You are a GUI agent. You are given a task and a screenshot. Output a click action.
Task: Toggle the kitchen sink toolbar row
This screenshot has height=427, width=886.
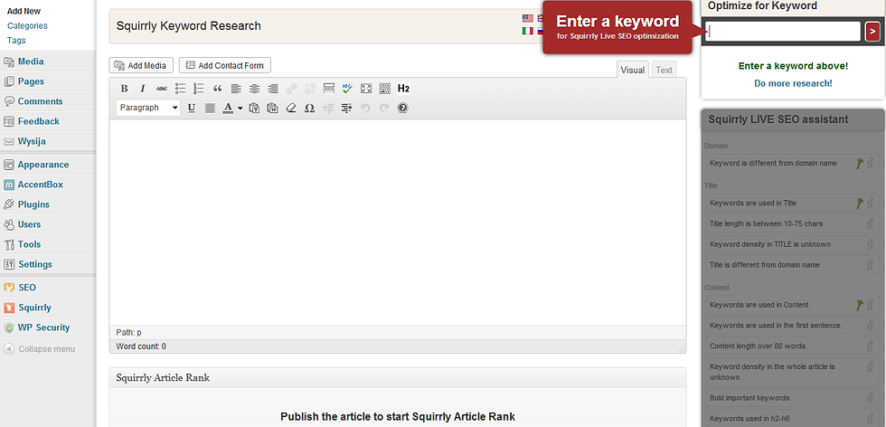point(385,89)
